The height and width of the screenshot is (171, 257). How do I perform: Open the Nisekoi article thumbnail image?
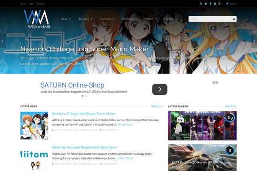34,126
